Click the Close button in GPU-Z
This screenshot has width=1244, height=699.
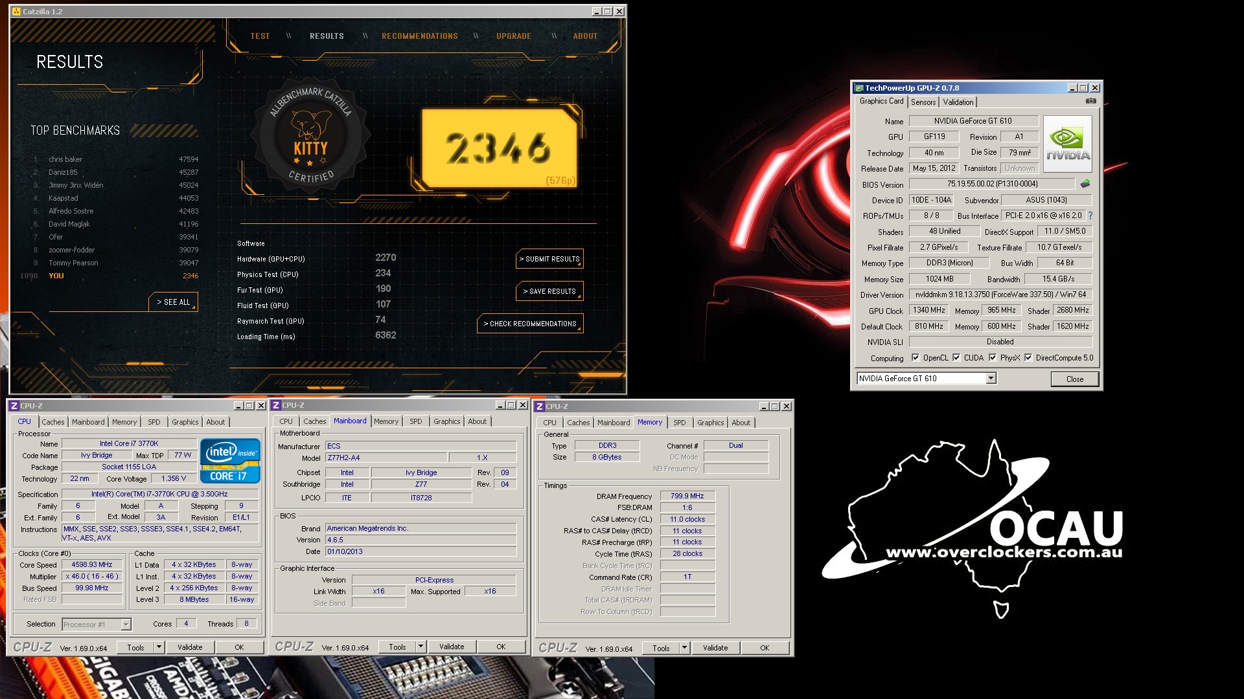point(1074,379)
